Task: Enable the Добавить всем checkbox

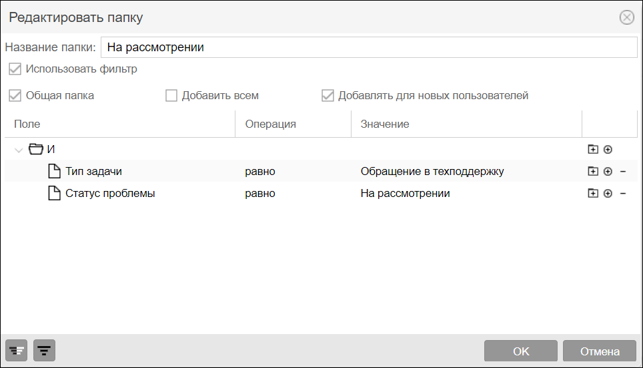Action: [171, 95]
